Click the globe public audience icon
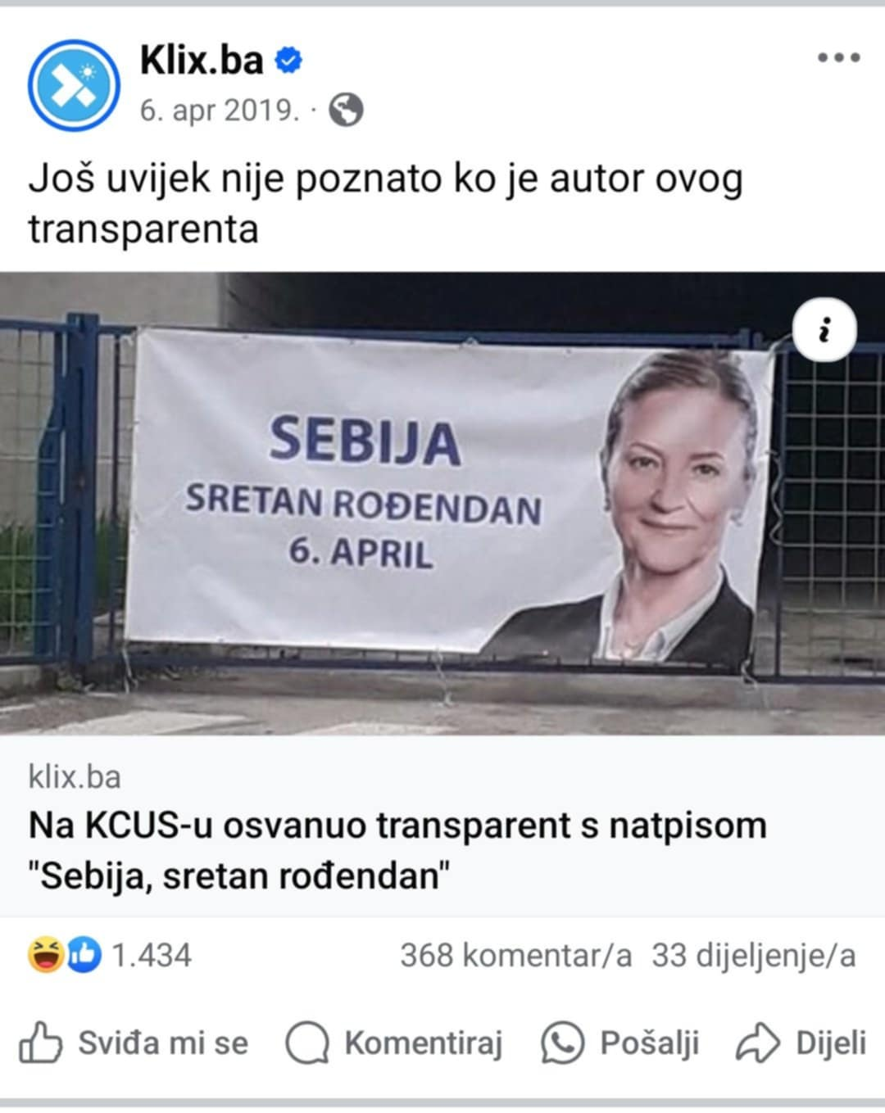 tap(346, 110)
